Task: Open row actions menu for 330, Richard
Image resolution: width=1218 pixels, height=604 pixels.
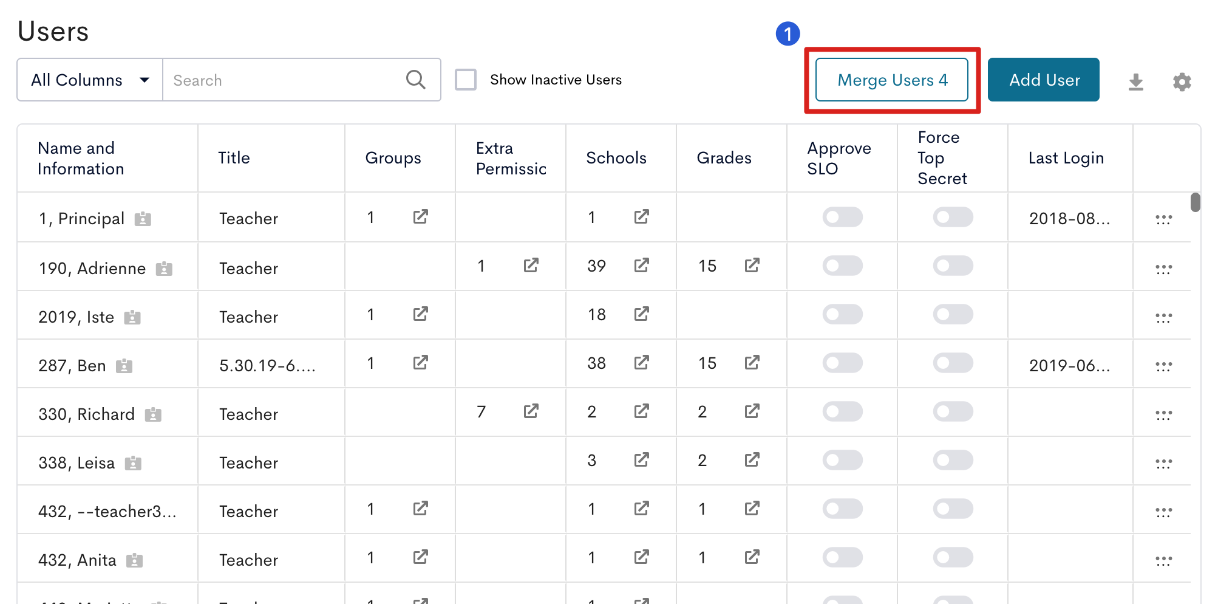Action: (x=1163, y=414)
